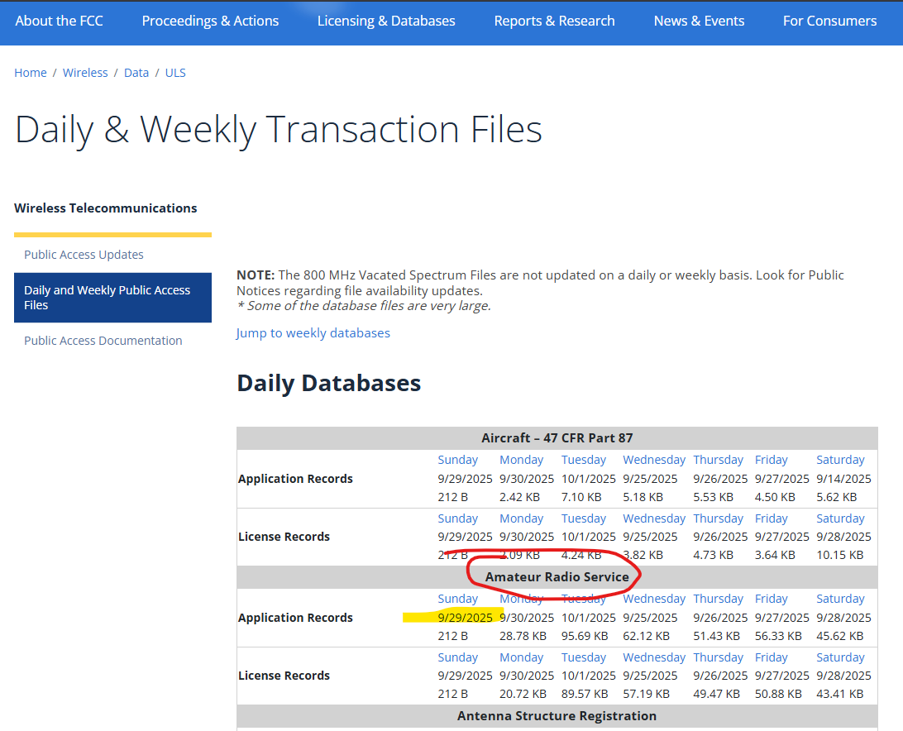Click the 89.57 KB file size

coord(585,694)
